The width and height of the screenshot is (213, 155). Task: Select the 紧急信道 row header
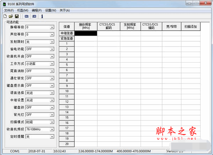point(67,39)
